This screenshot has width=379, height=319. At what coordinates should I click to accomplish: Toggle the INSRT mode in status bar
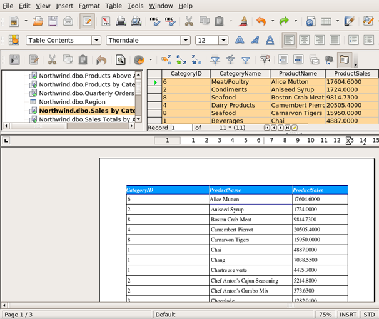coord(348,315)
